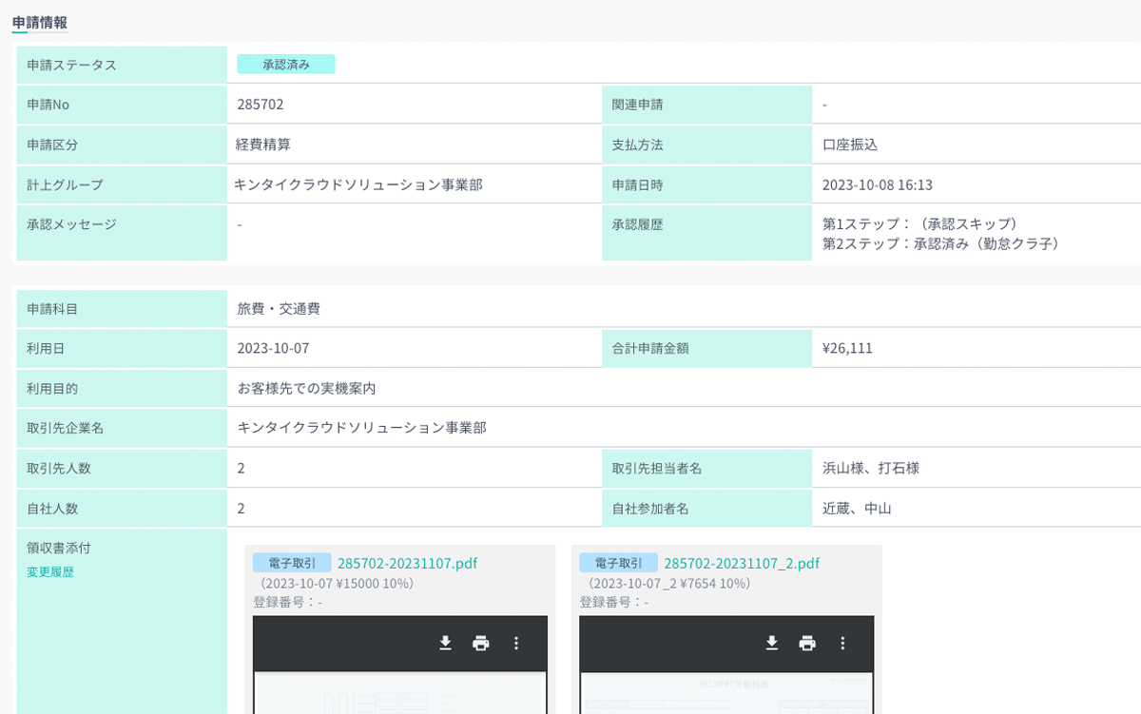Image resolution: width=1141 pixels, height=714 pixels.
Task: Click the 承認済み status badge
Action: [286, 65]
